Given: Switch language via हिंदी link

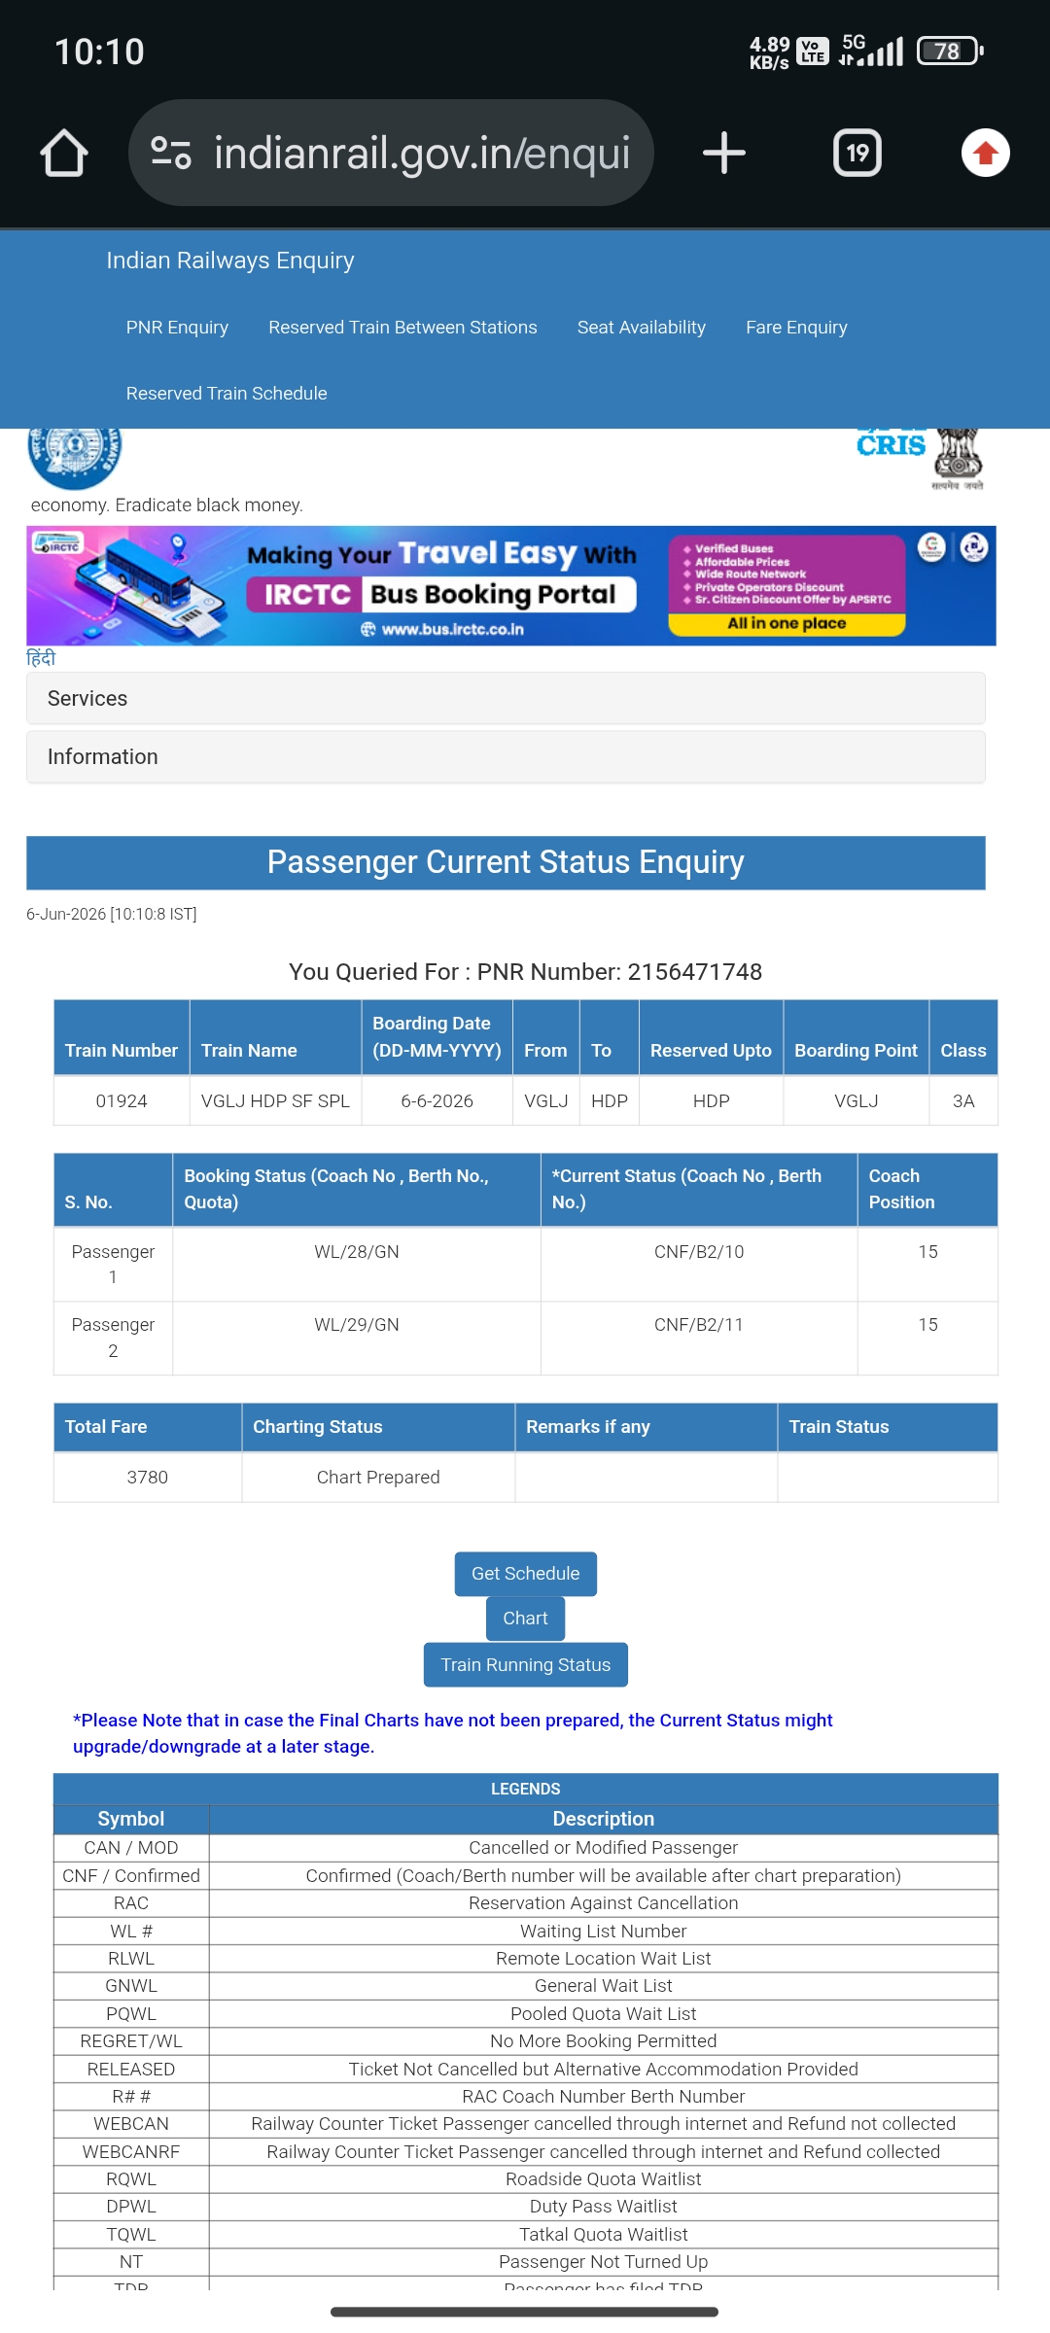Looking at the screenshot, I should [x=41, y=658].
